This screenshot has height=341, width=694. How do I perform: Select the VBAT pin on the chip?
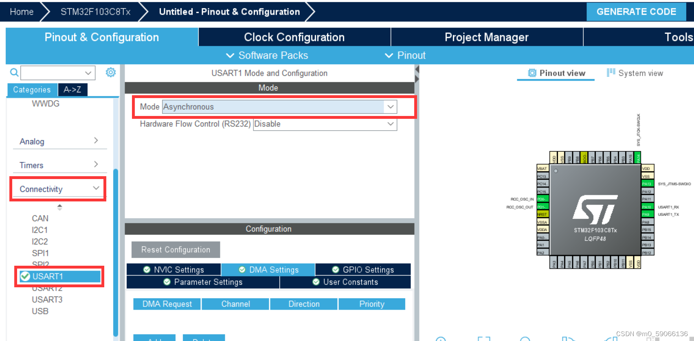coord(543,168)
